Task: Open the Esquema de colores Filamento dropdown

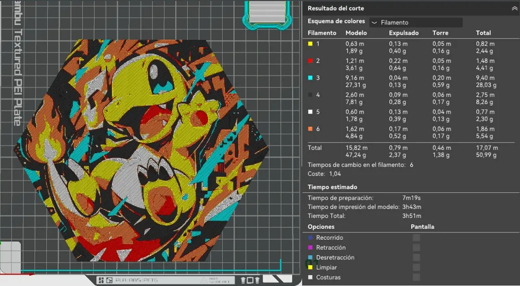Action: (416, 22)
